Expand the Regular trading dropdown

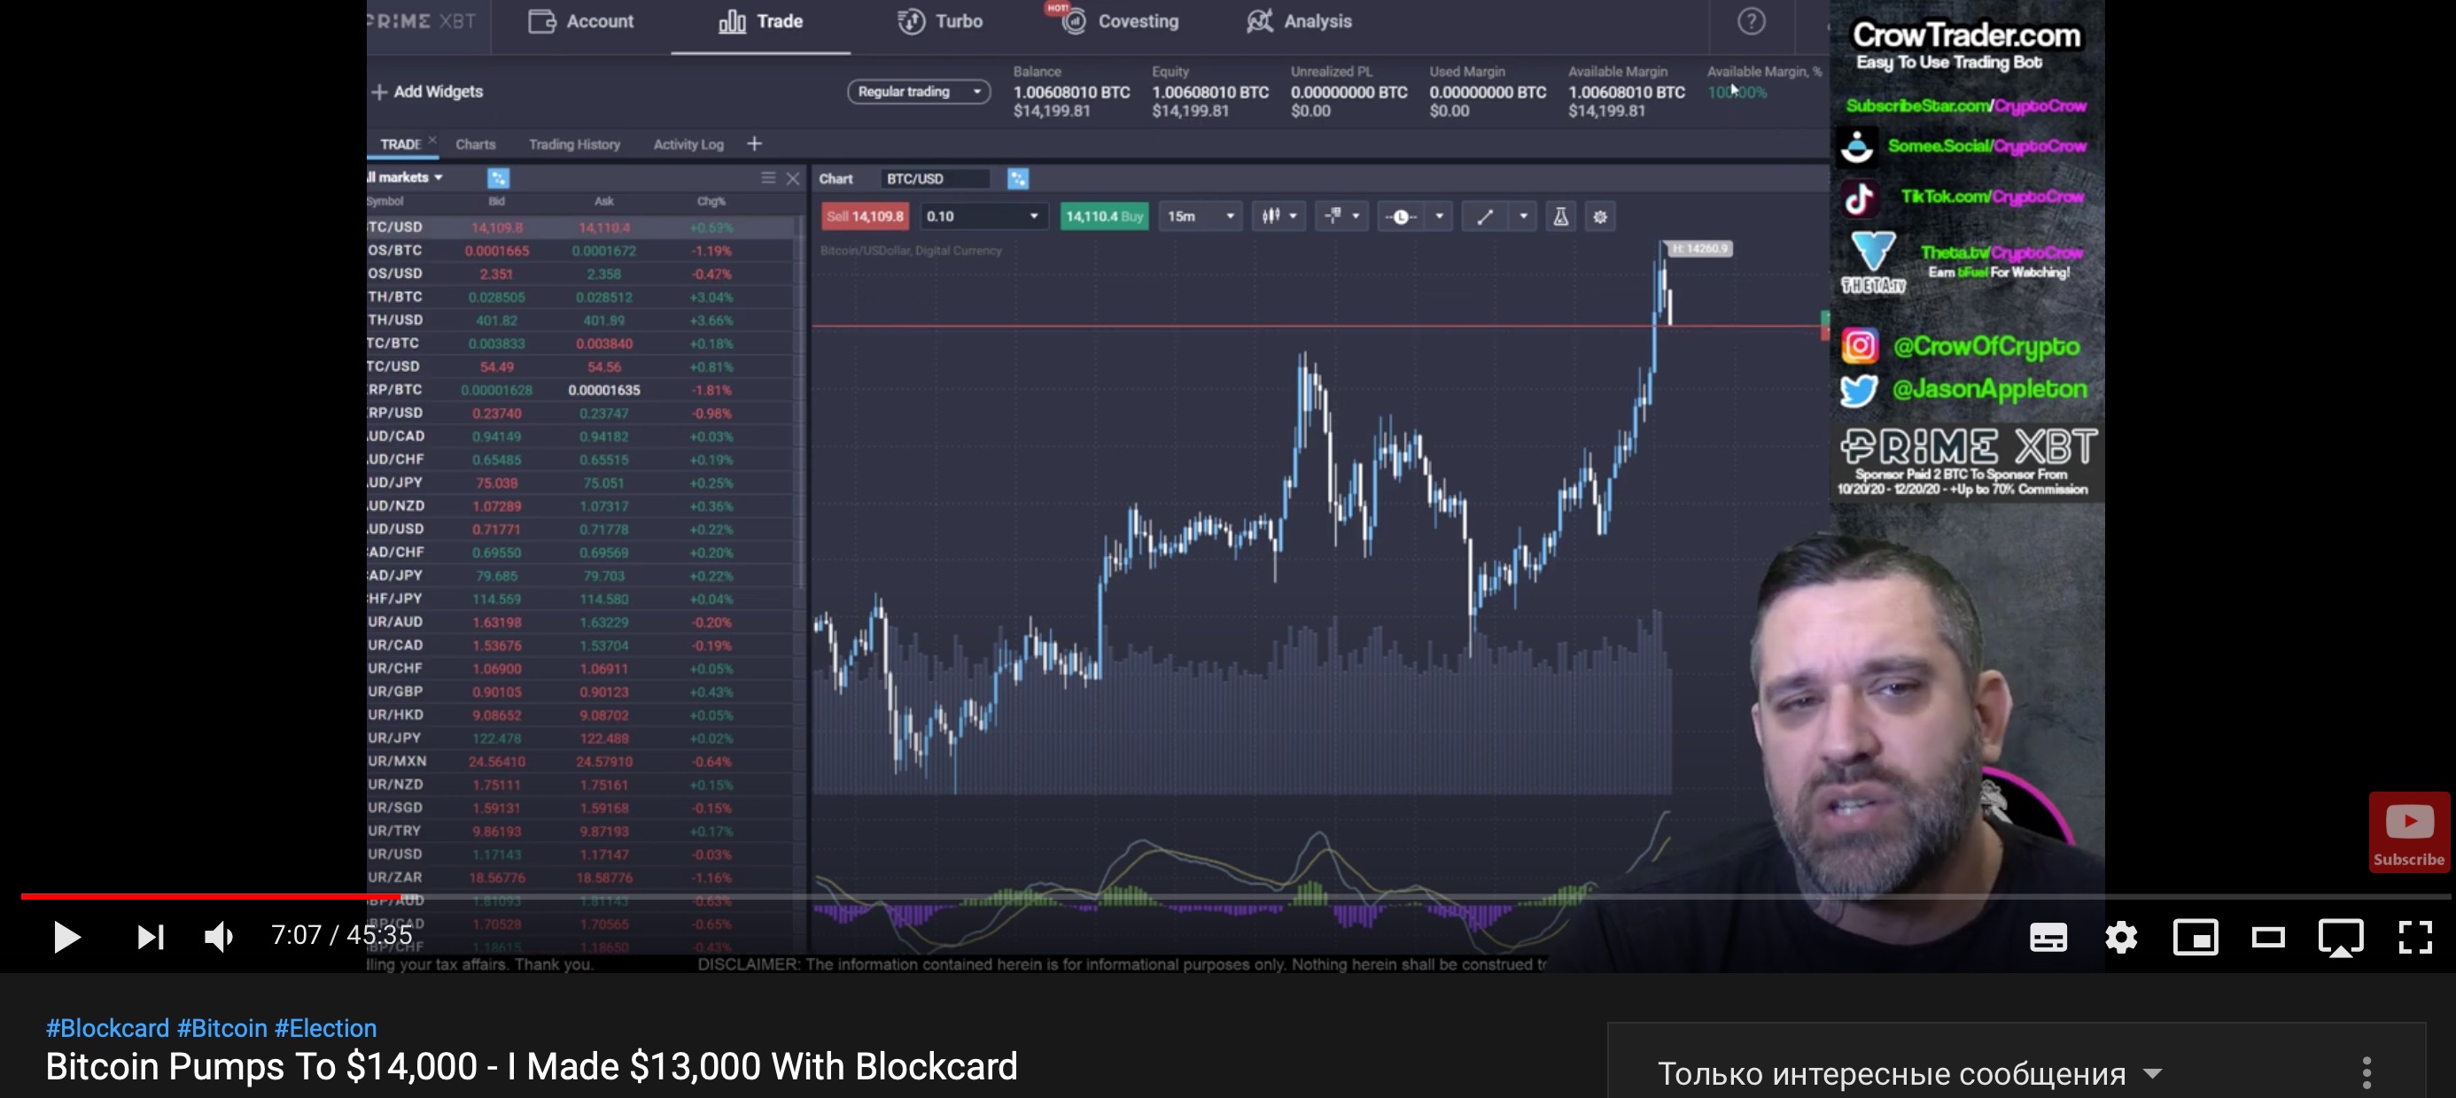918,91
